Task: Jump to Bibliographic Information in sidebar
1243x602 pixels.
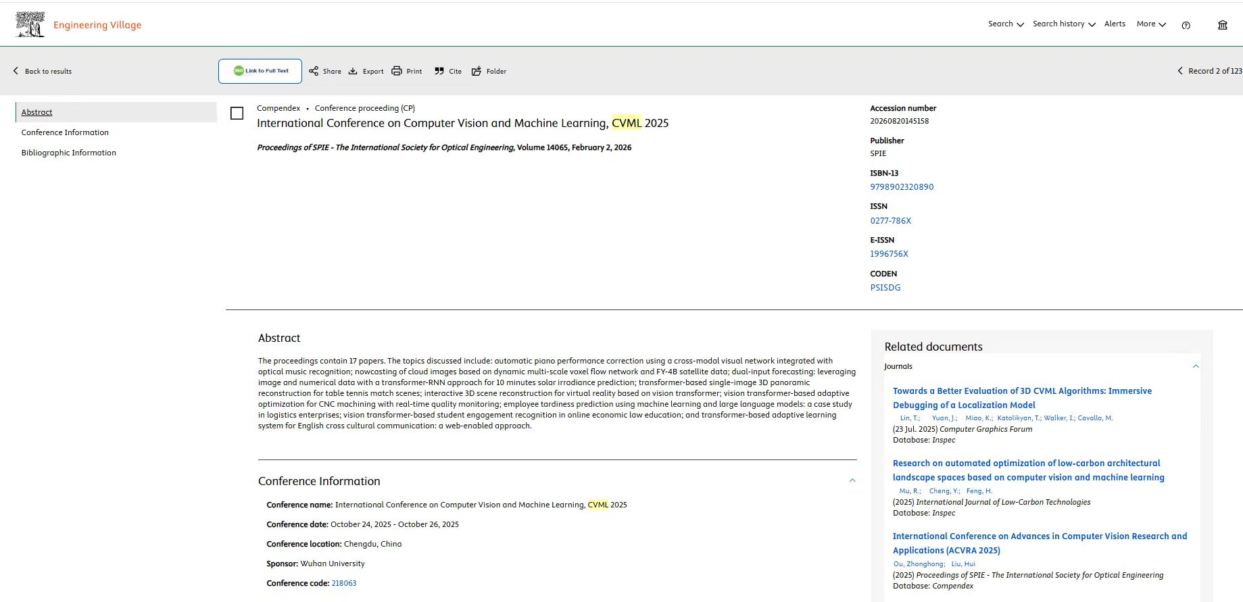Action: point(68,153)
